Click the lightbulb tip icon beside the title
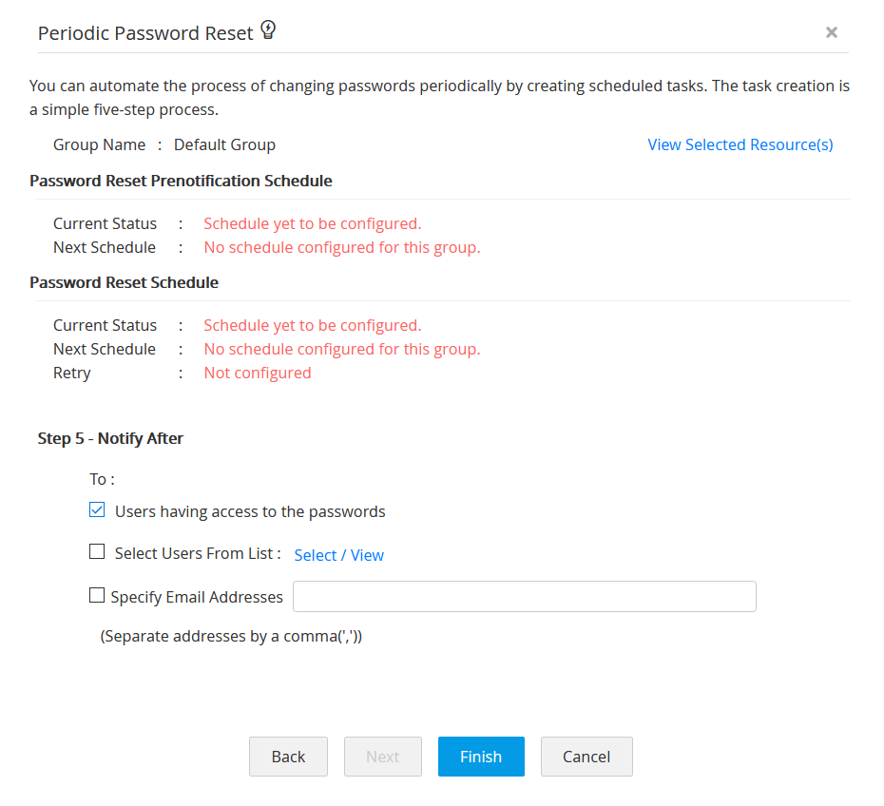884x806 pixels. coord(268,31)
